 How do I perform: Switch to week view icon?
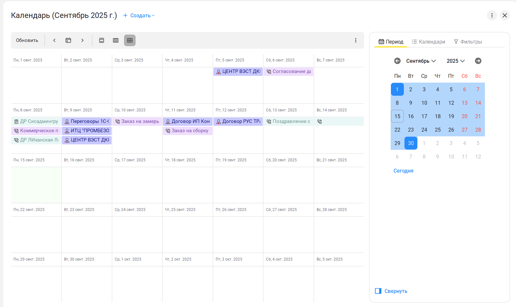[116, 40]
